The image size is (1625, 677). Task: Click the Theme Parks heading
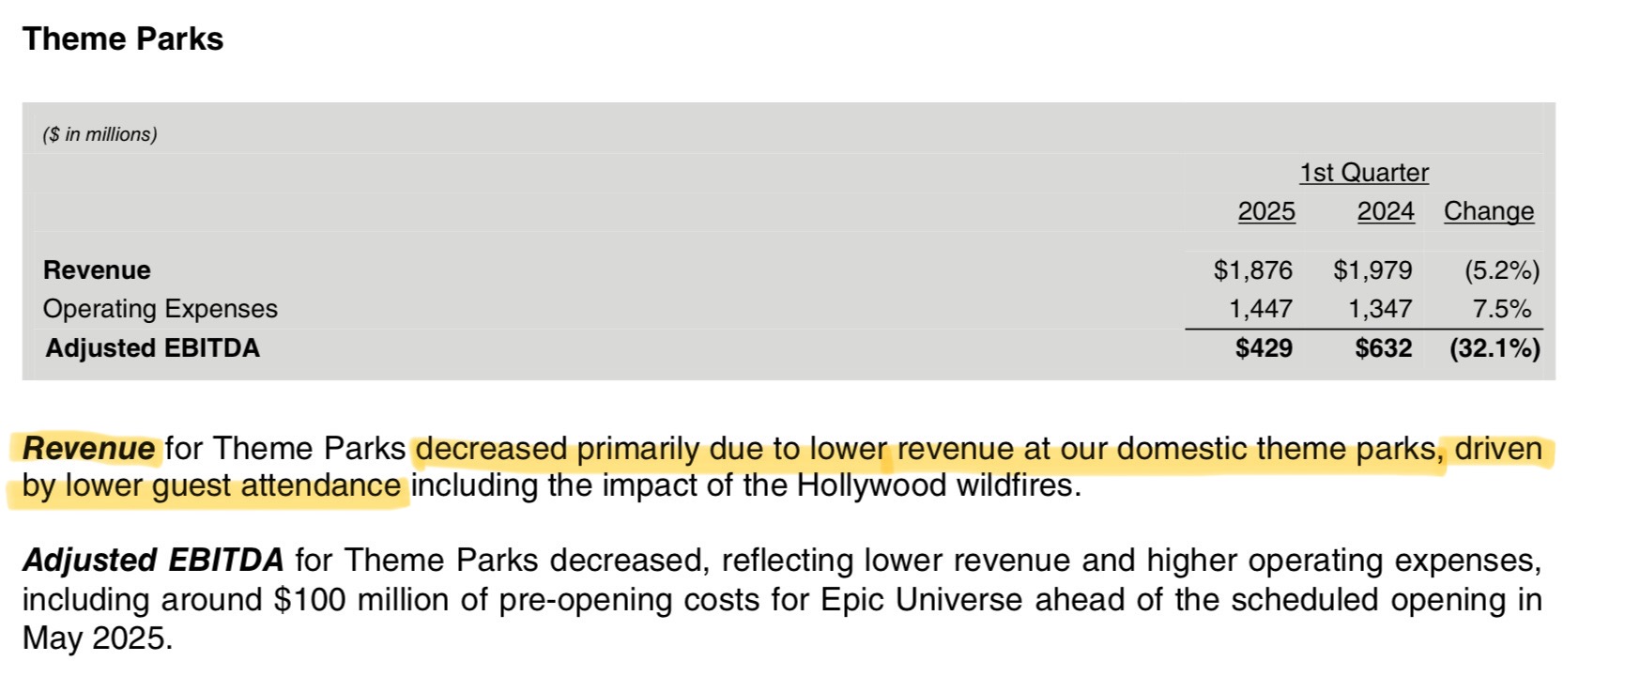pos(123,39)
